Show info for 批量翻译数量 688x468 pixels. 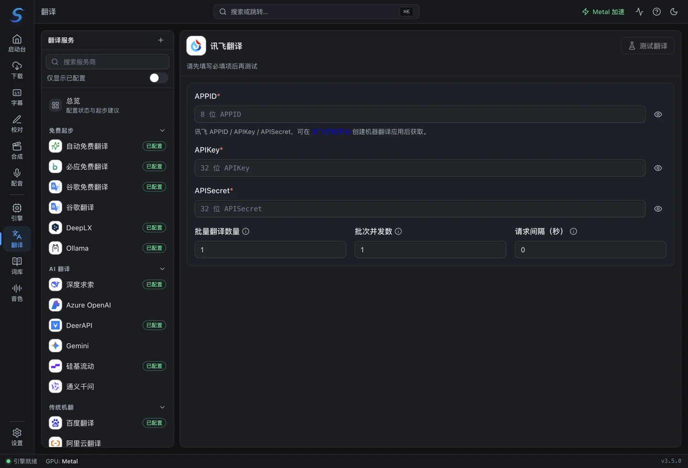246,231
